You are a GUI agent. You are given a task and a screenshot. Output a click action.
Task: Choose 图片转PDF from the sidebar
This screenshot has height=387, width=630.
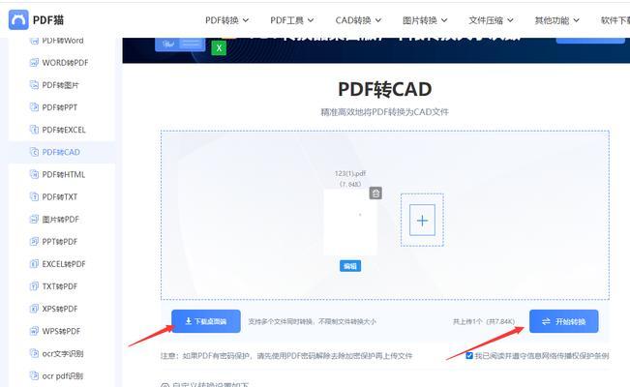coord(62,219)
